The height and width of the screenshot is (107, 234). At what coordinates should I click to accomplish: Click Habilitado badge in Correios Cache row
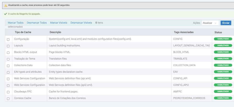[x=223, y=98]
